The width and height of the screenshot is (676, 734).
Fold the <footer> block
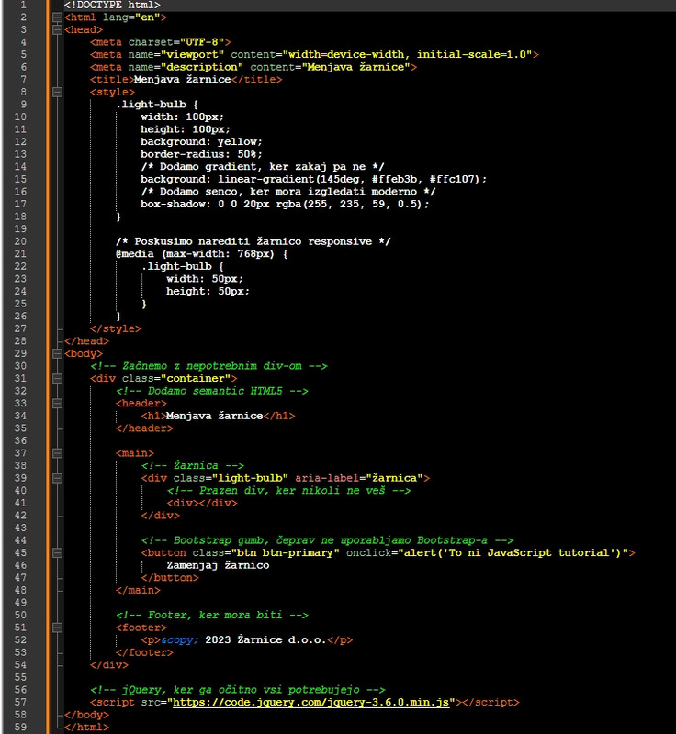tap(57, 628)
